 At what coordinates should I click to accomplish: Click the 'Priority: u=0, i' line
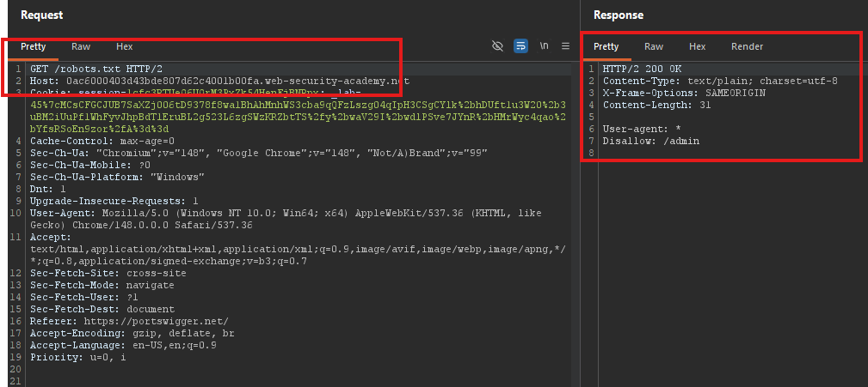click(78, 358)
